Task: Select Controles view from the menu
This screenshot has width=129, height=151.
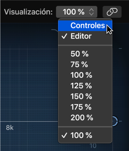Action: (85, 26)
